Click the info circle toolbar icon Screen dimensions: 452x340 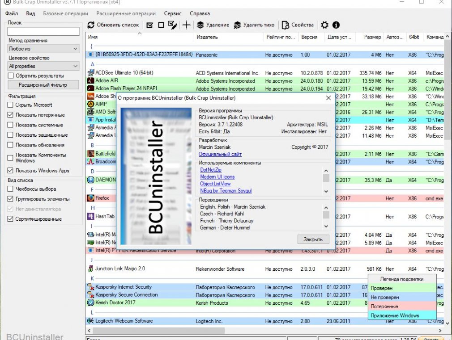click(x=336, y=25)
